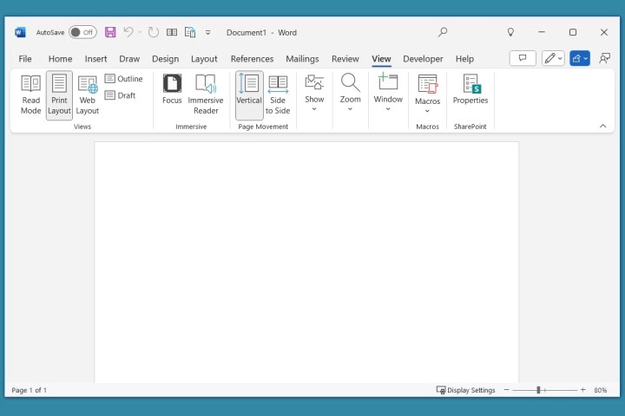Click the zoom slider in status bar
Image resolution: width=625 pixels, height=416 pixels.
(x=538, y=390)
